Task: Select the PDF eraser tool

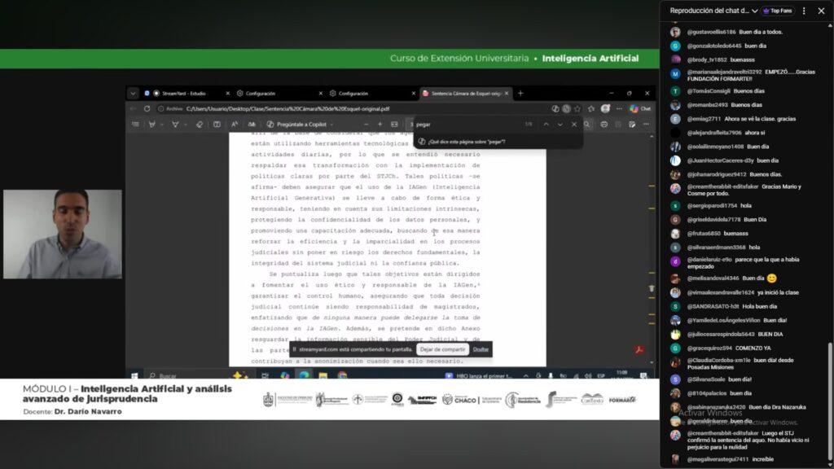Action: tap(200, 125)
